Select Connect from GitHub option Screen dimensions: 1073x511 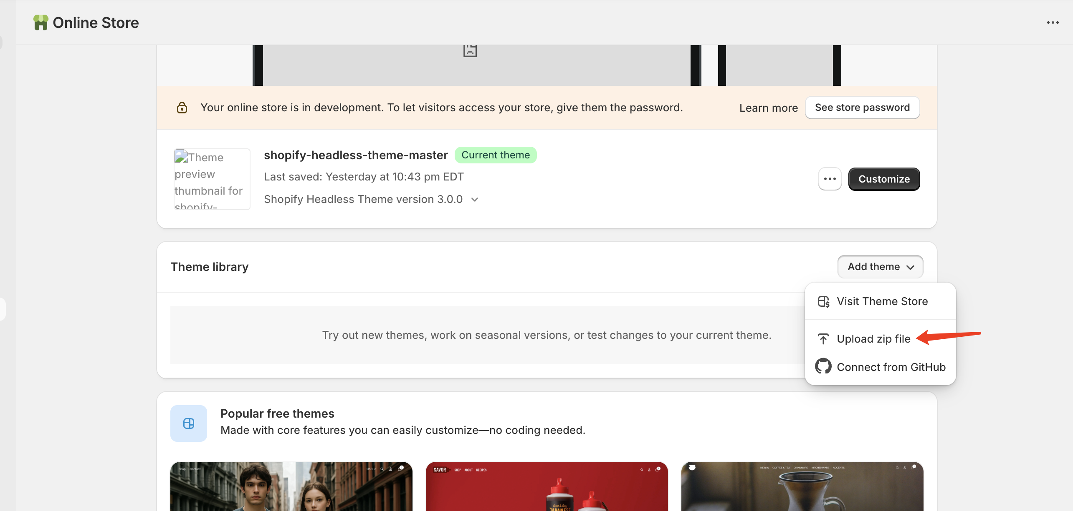880,367
